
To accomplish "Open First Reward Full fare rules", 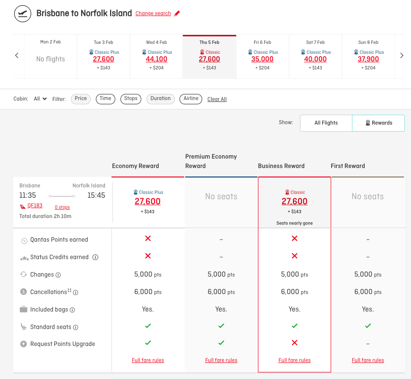I will pyautogui.click(x=368, y=360).
